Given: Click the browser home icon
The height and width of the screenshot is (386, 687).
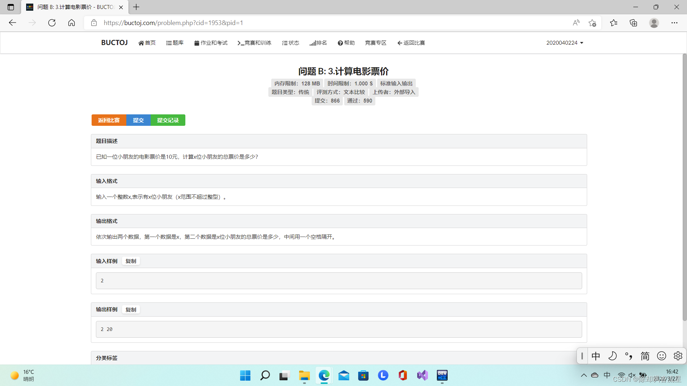Looking at the screenshot, I should click(72, 23).
